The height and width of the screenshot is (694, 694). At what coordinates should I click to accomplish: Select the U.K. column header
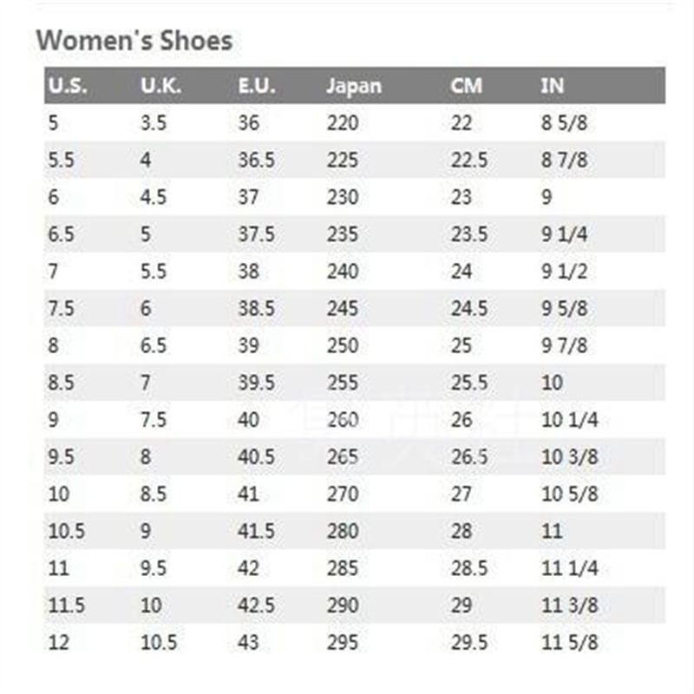(161, 85)
